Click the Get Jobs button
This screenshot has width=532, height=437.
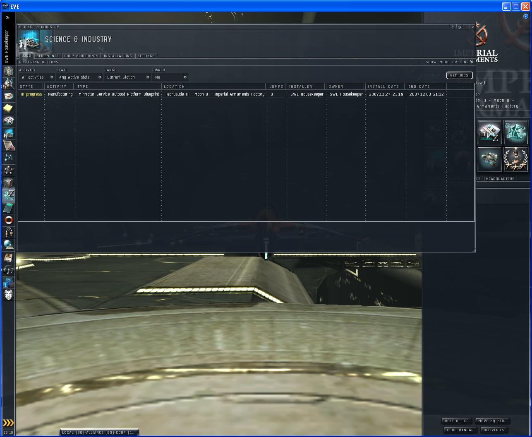click(x=459, y=75)
